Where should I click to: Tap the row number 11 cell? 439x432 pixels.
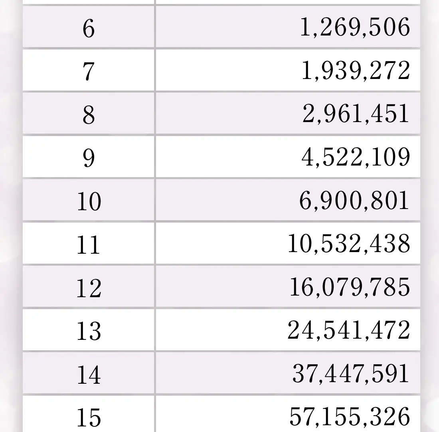[89, 244]
